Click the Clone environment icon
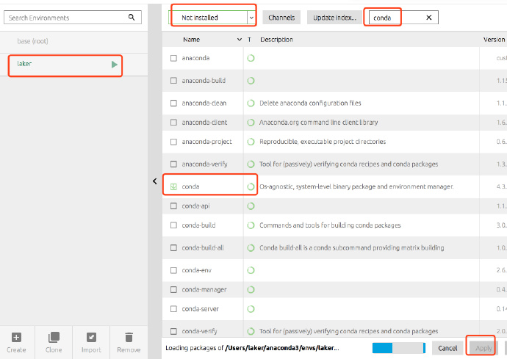The height and width of the screenshot is (359, 507). coord(54,338)
